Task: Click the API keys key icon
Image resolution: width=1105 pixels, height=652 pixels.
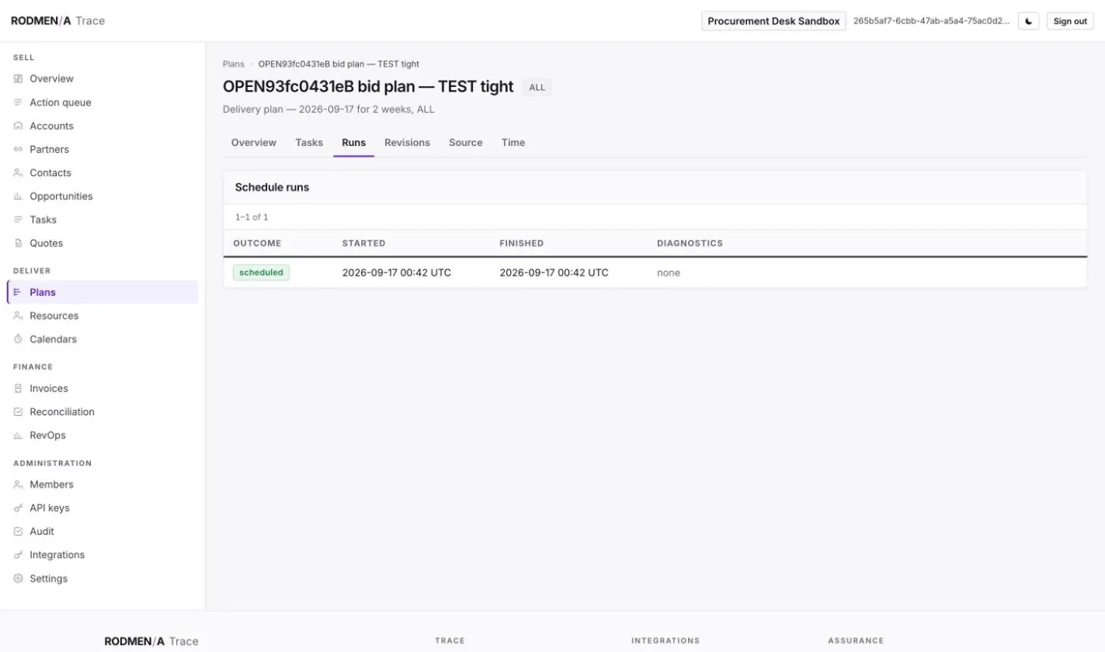Action: tap(18, 508)
